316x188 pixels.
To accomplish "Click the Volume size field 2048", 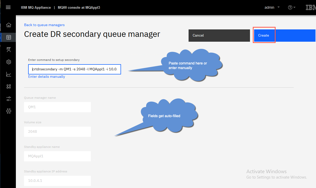I will point(58,131).
